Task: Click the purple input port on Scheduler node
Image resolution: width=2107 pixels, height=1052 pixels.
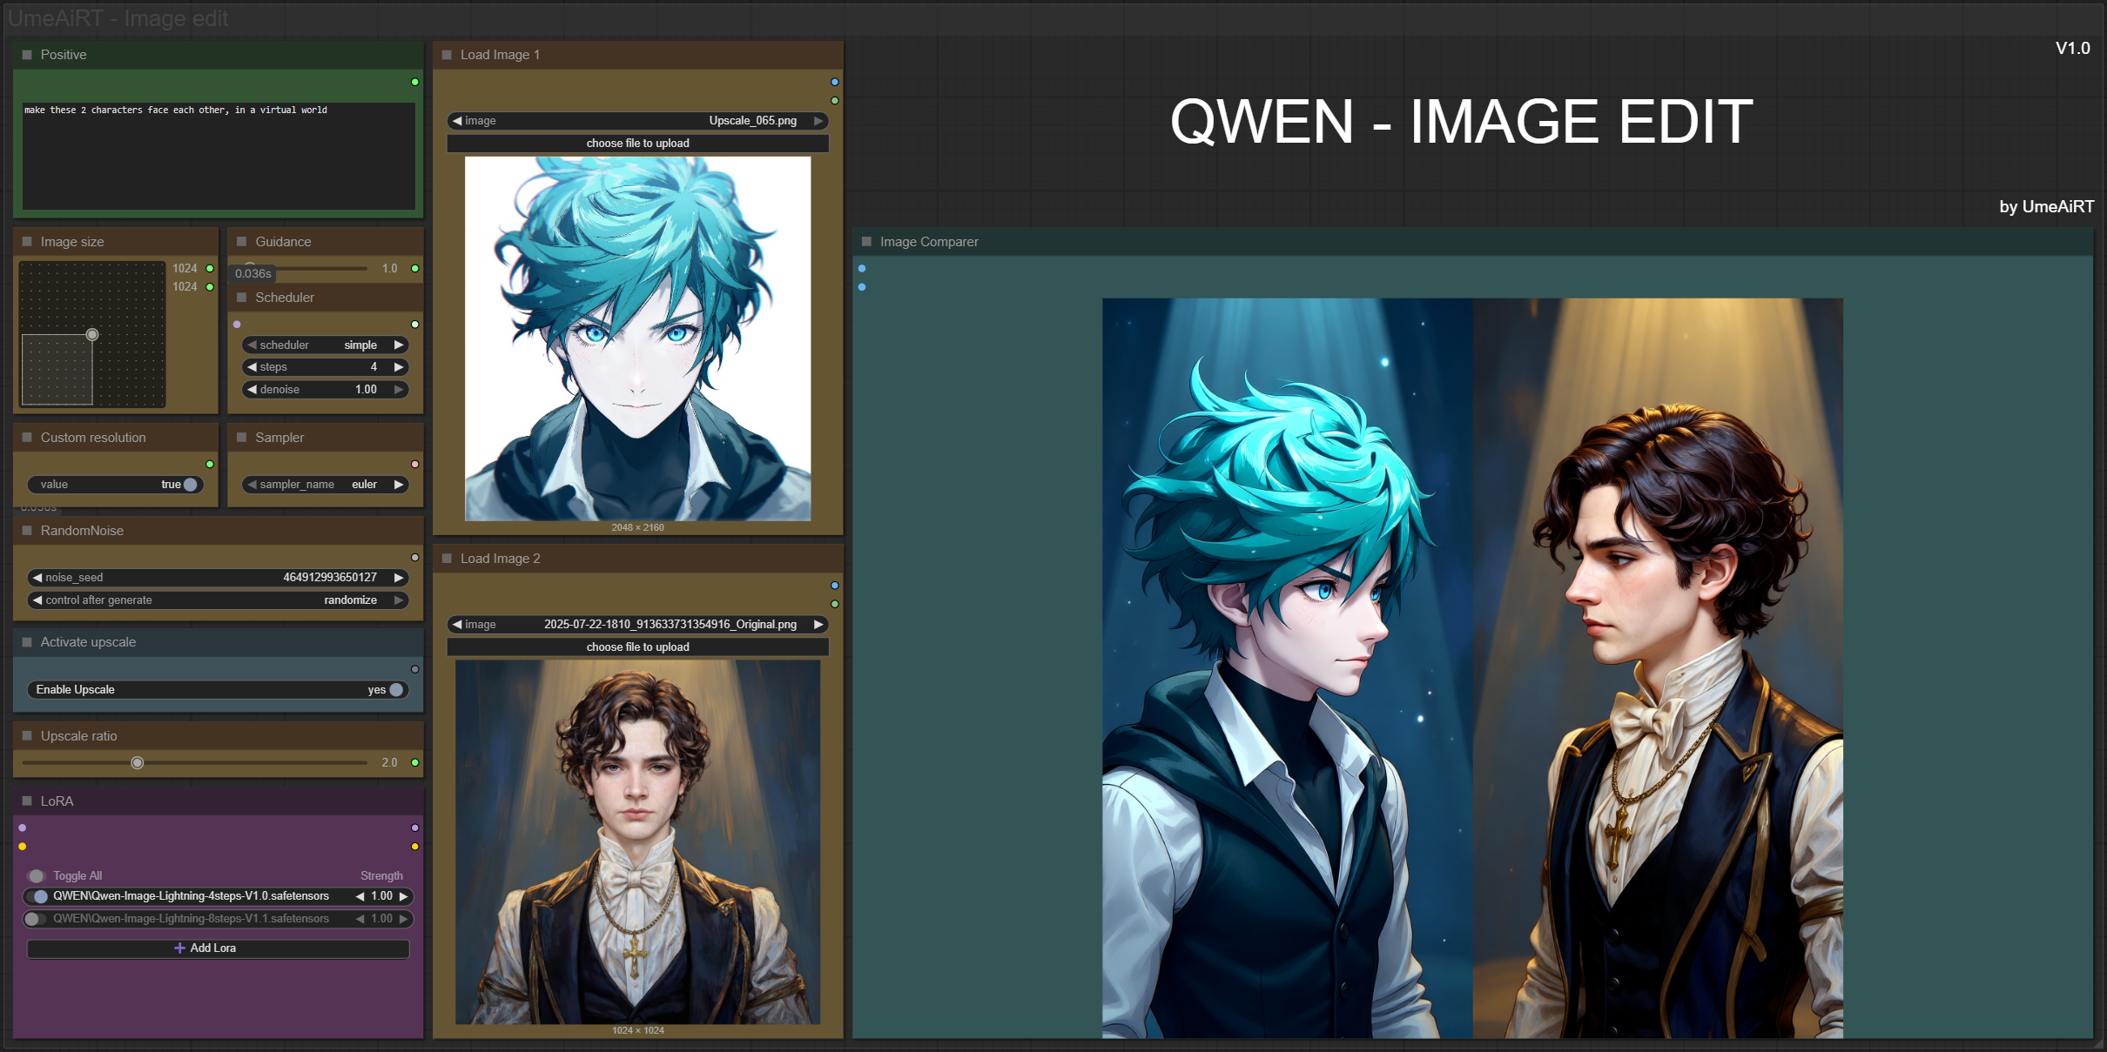Action: pos(237,325)
